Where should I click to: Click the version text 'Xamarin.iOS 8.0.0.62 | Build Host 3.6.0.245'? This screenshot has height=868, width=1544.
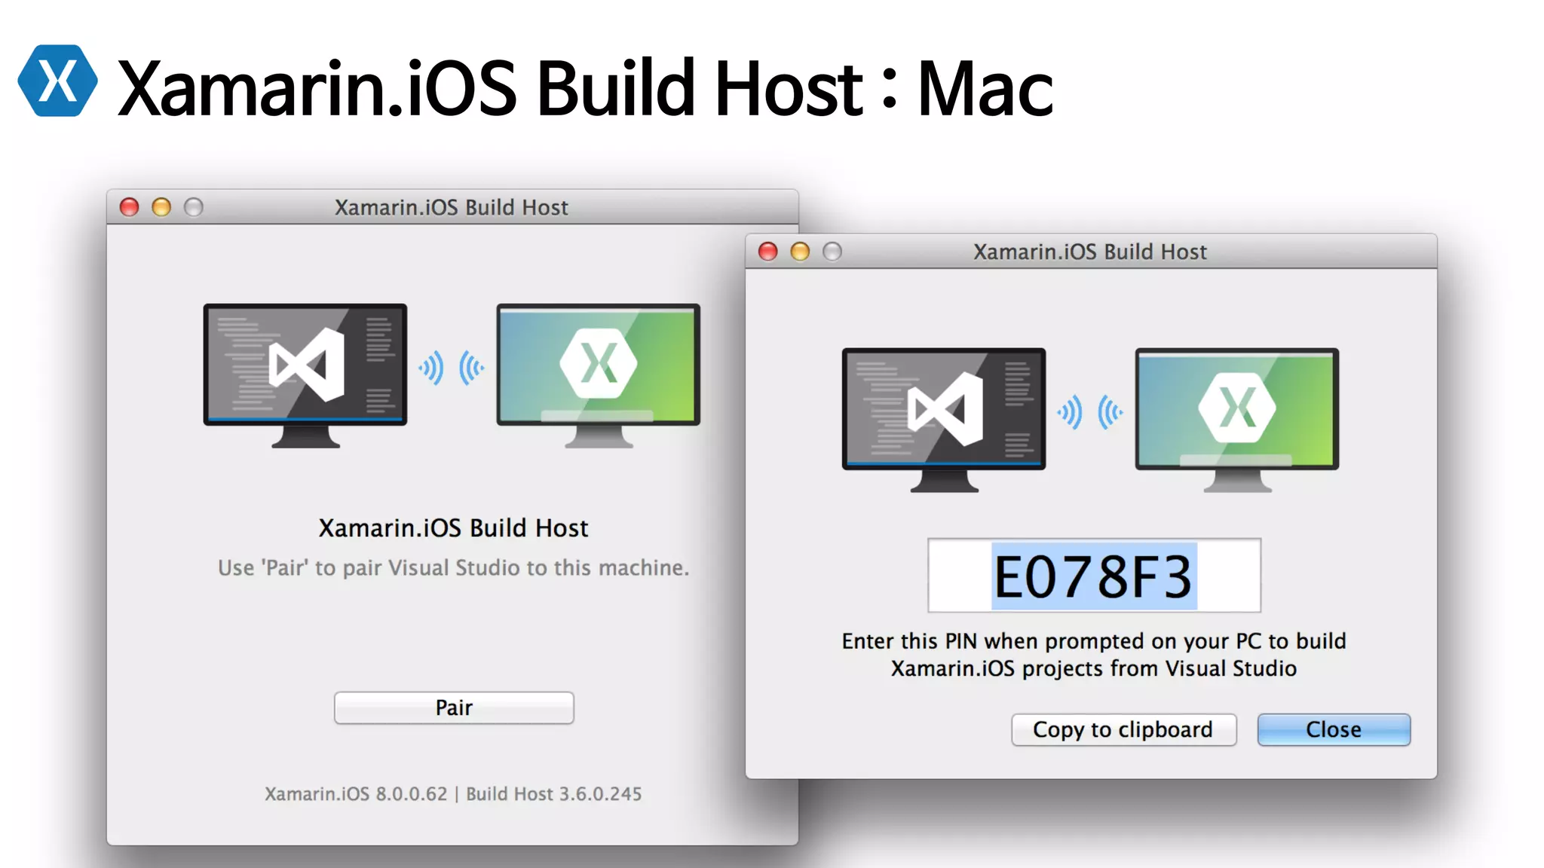pyautogui.click(x=453, y=794)
